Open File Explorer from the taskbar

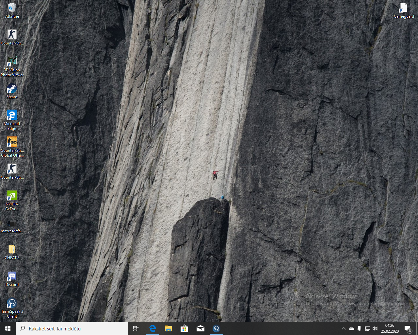pos(169,328)
